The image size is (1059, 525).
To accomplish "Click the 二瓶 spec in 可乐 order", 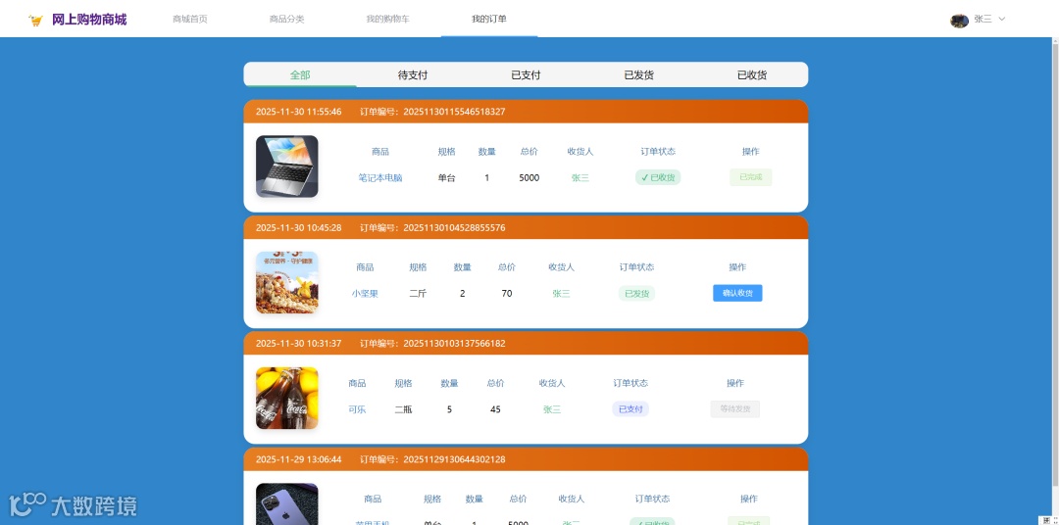I will 403,409.
